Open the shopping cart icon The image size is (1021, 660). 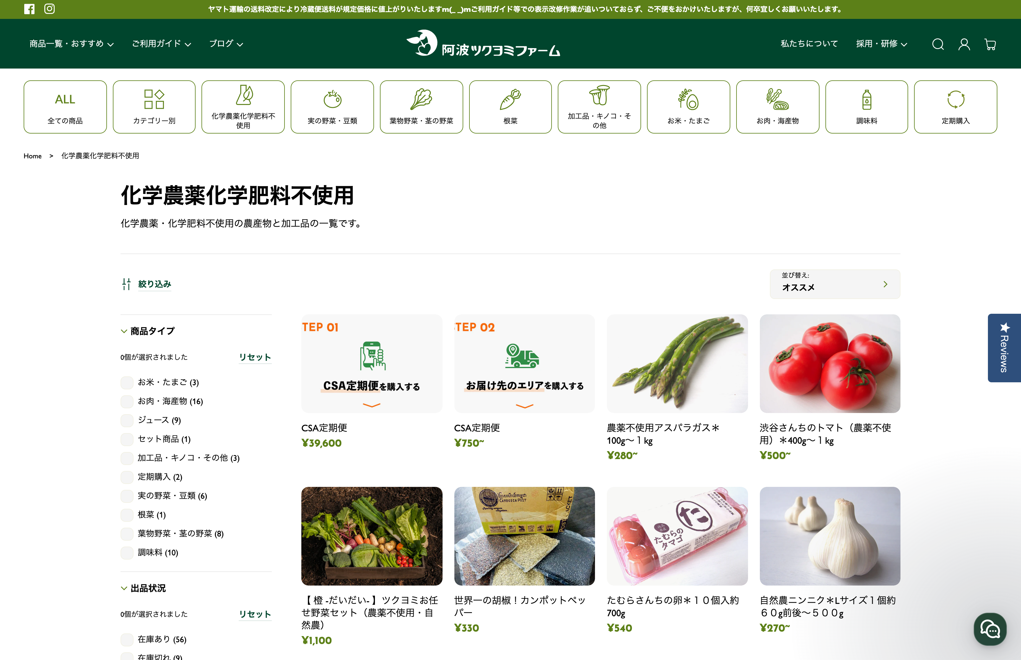990,44
